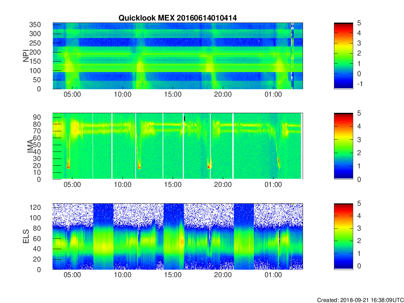Select the 3 value on IMA colorbar
The image size is (404, 303).
pos(359,139)
